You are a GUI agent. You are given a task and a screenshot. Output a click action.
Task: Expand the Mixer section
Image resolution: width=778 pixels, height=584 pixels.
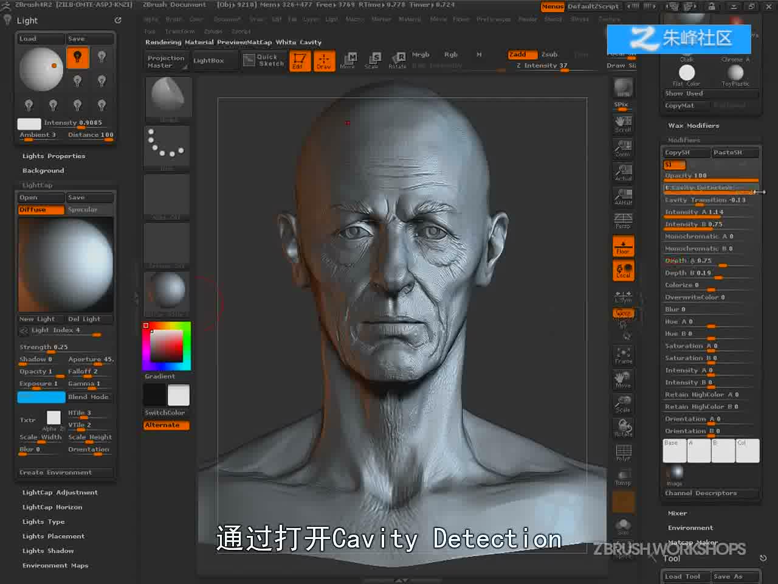coord(677,513)
